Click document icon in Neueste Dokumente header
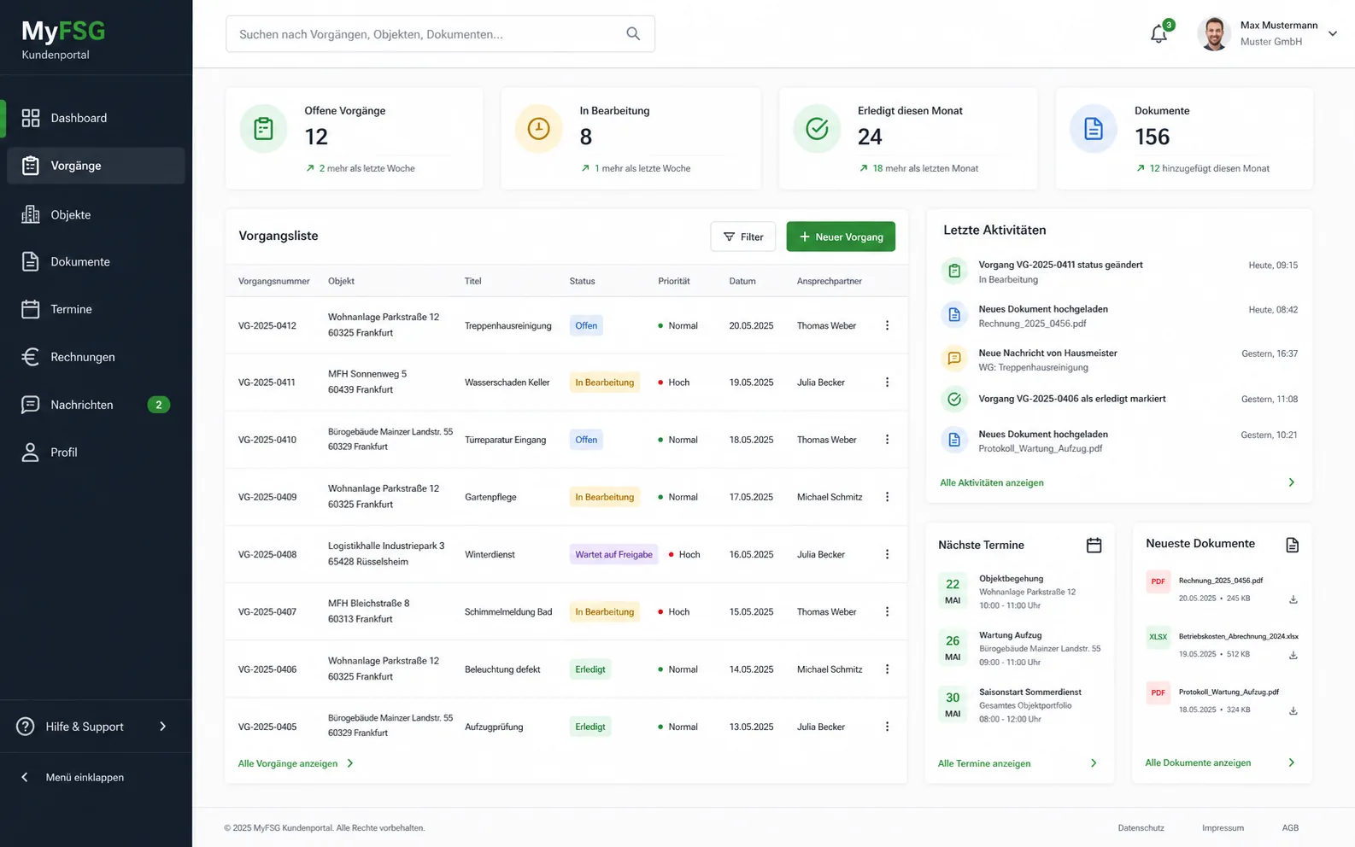Viewport: 1355px width, 847px height. pyautogui.click(x=1292, y=545)
